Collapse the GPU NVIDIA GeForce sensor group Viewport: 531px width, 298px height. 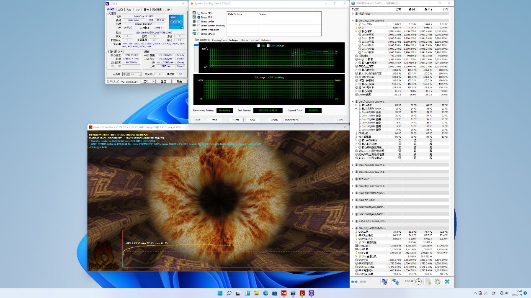point(353,228)
